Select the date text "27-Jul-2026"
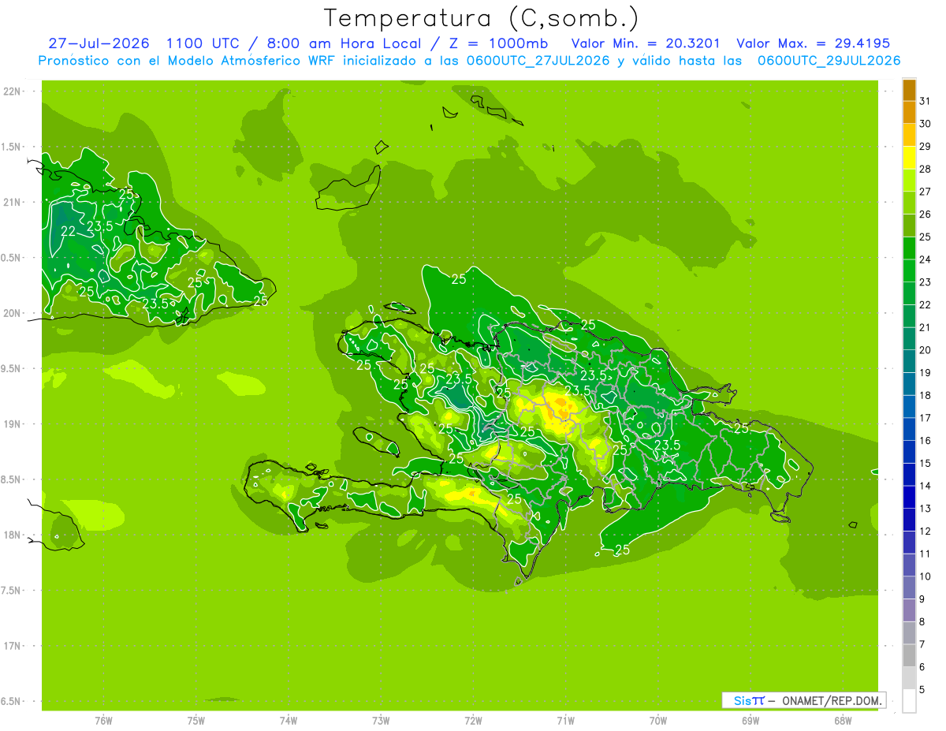The height and width of the screenshot is (731, 946). click(99, 43)
